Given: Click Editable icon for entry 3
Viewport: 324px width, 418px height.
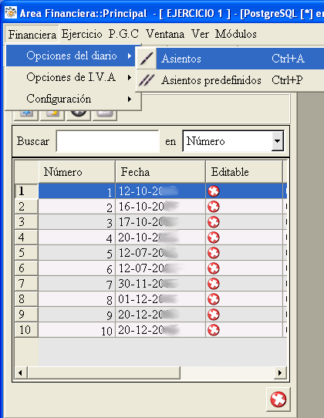Looking at the screenshot, I should [x=214, y=222].
